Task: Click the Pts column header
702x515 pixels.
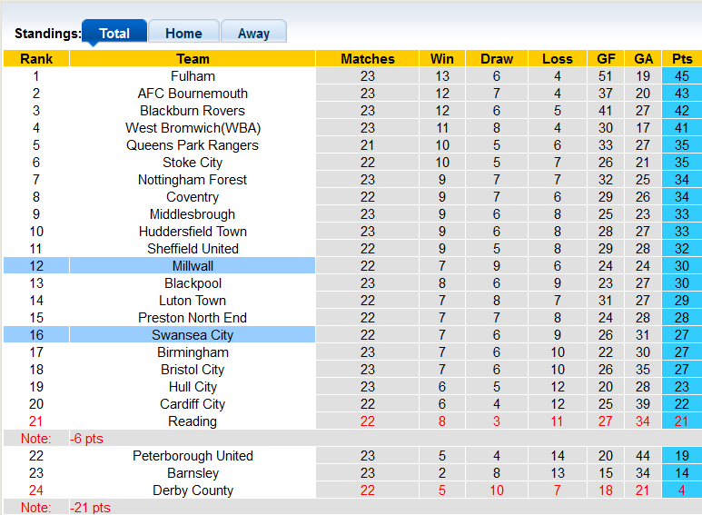Action: tap(681, 59)
